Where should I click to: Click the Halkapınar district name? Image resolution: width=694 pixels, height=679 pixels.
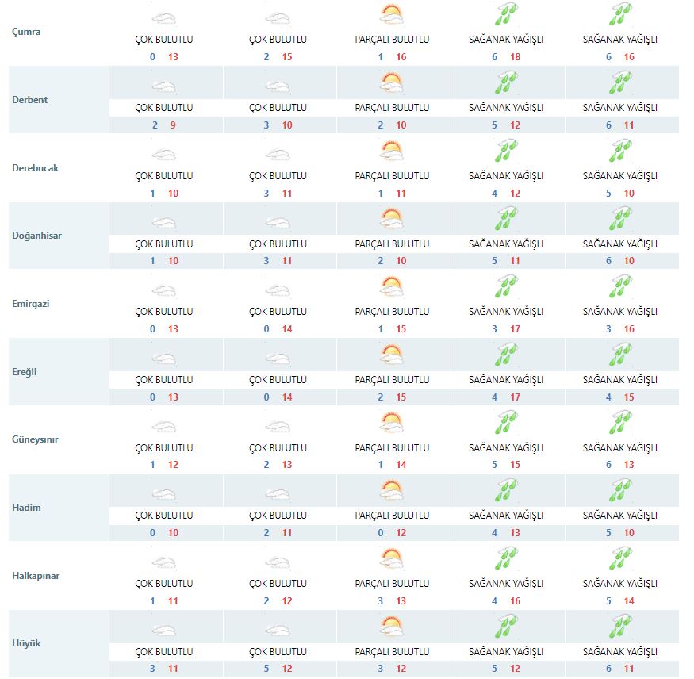pos(36,576)
